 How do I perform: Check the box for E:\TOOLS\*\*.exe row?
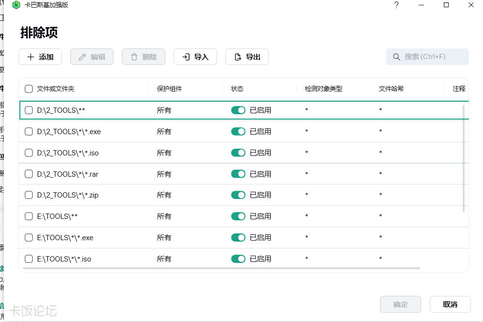pos(29,237)
